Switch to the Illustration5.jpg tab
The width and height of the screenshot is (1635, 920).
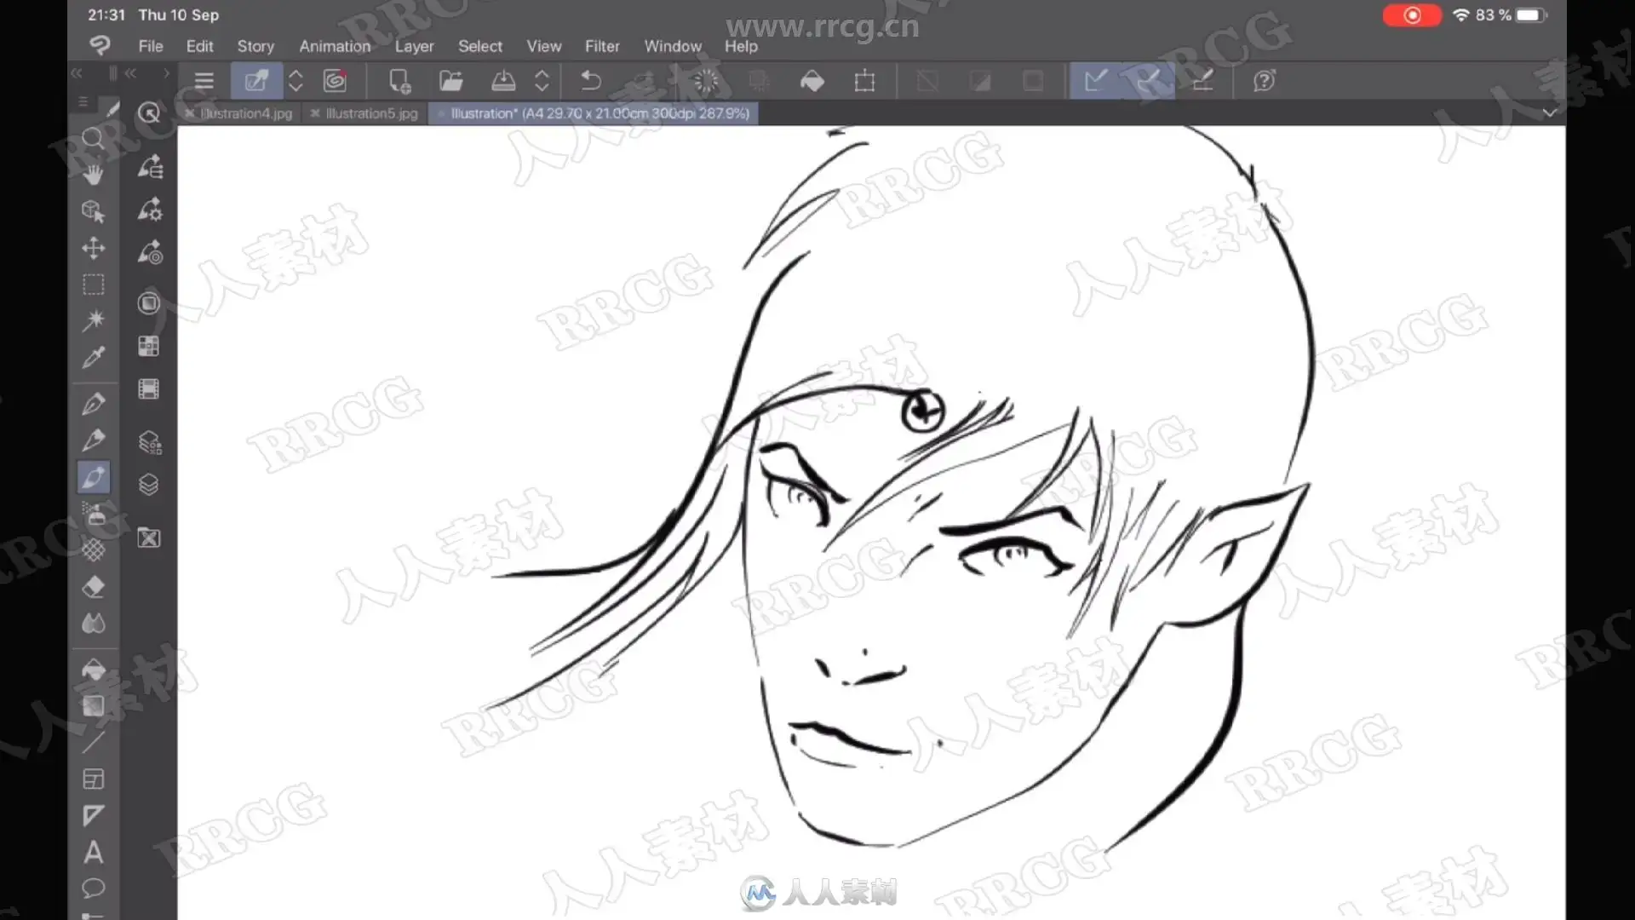click(x=371, y=113)
